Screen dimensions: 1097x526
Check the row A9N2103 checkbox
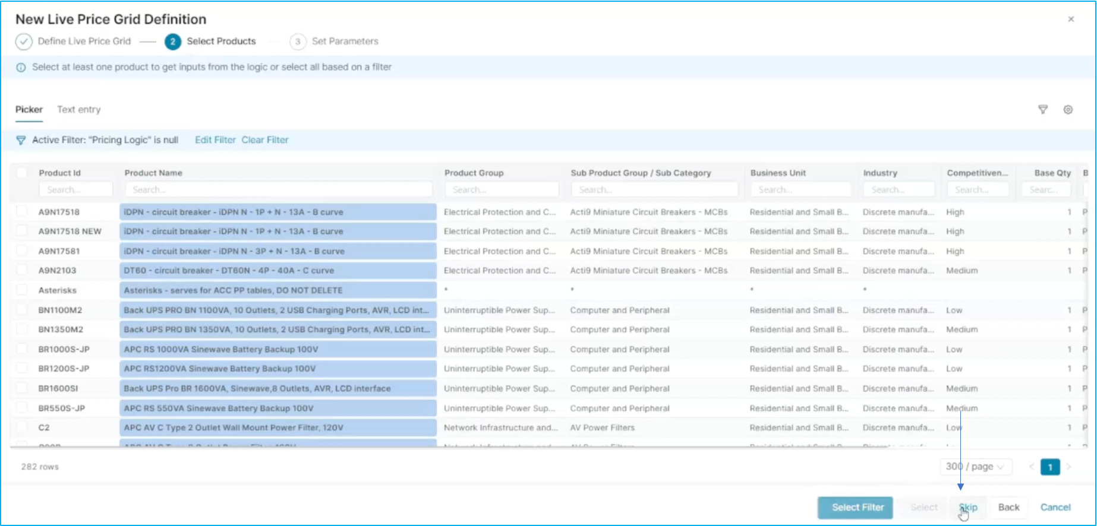(x=22, y=270)
